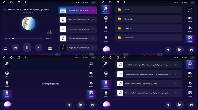
Task: Select USB 2 in the empty USB 4 screen
Action: click(x=7, y=84)
